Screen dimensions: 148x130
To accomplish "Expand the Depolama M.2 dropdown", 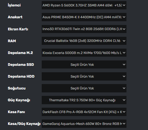I will pos(84,53).
